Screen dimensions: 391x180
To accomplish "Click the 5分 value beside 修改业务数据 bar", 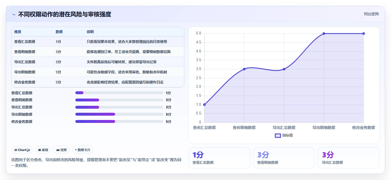I will click(x=169, y=121).
